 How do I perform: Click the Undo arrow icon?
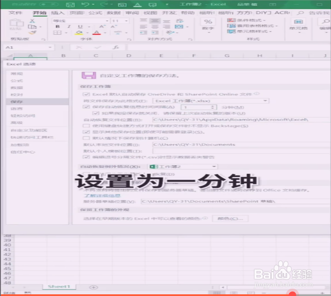(85, 4)
